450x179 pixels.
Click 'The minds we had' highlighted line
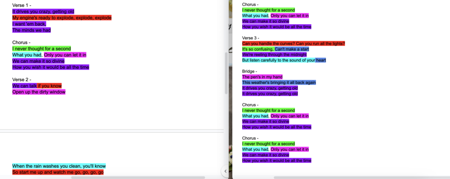point(32,30)
